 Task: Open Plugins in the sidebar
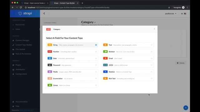(18, 65)
